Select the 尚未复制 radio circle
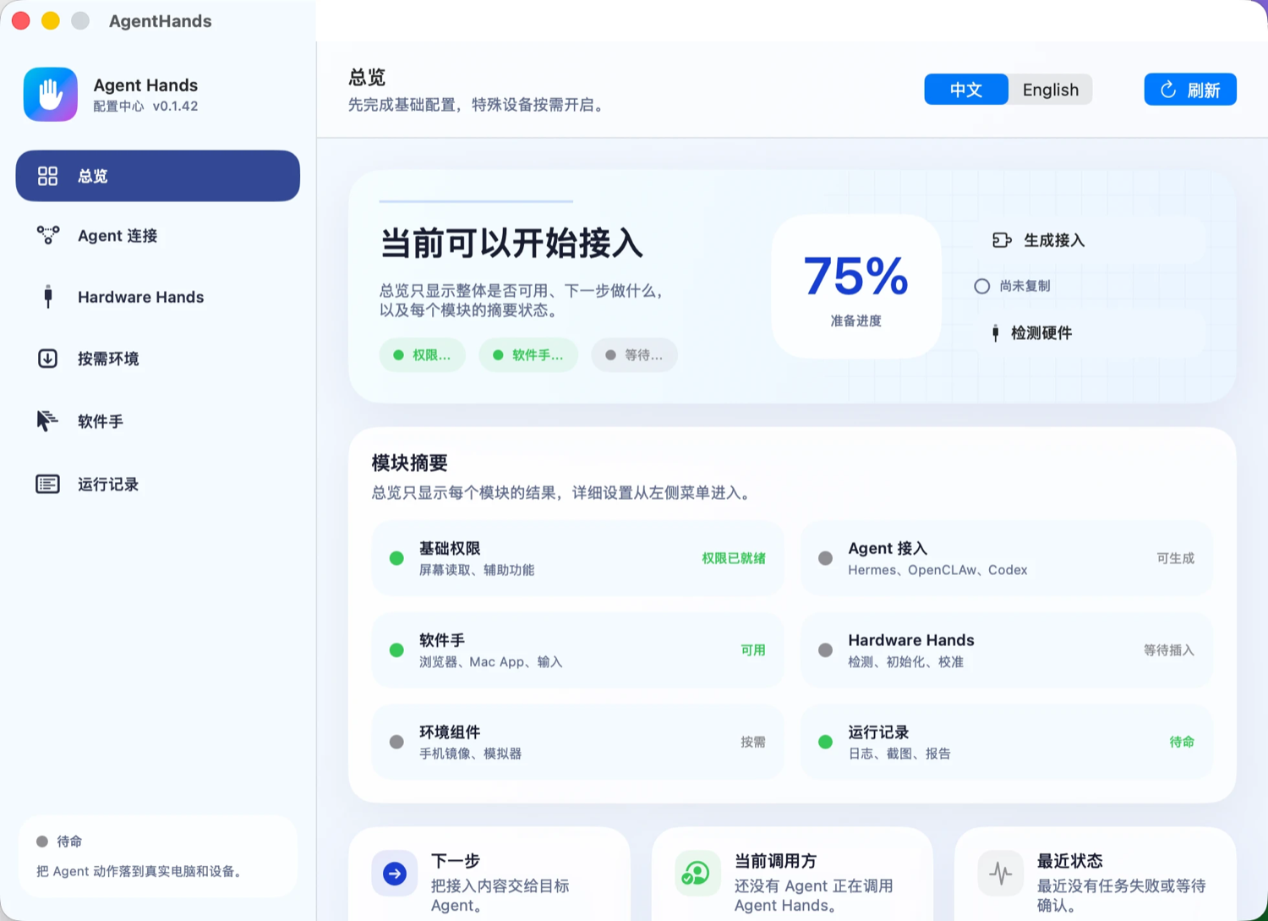1268x921 pixels. tap(981, 286)
